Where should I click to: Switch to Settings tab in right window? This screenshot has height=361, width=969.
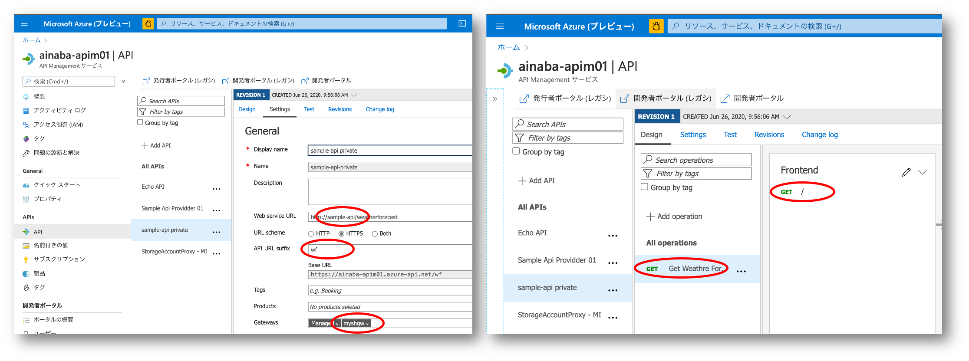coord(693,135)
